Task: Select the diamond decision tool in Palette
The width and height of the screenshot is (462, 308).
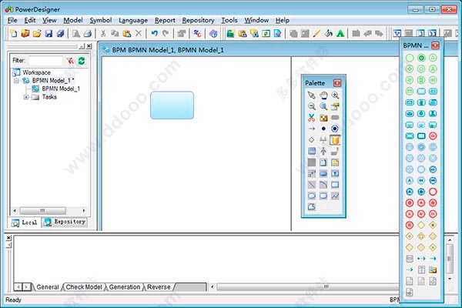Action: 311,140
